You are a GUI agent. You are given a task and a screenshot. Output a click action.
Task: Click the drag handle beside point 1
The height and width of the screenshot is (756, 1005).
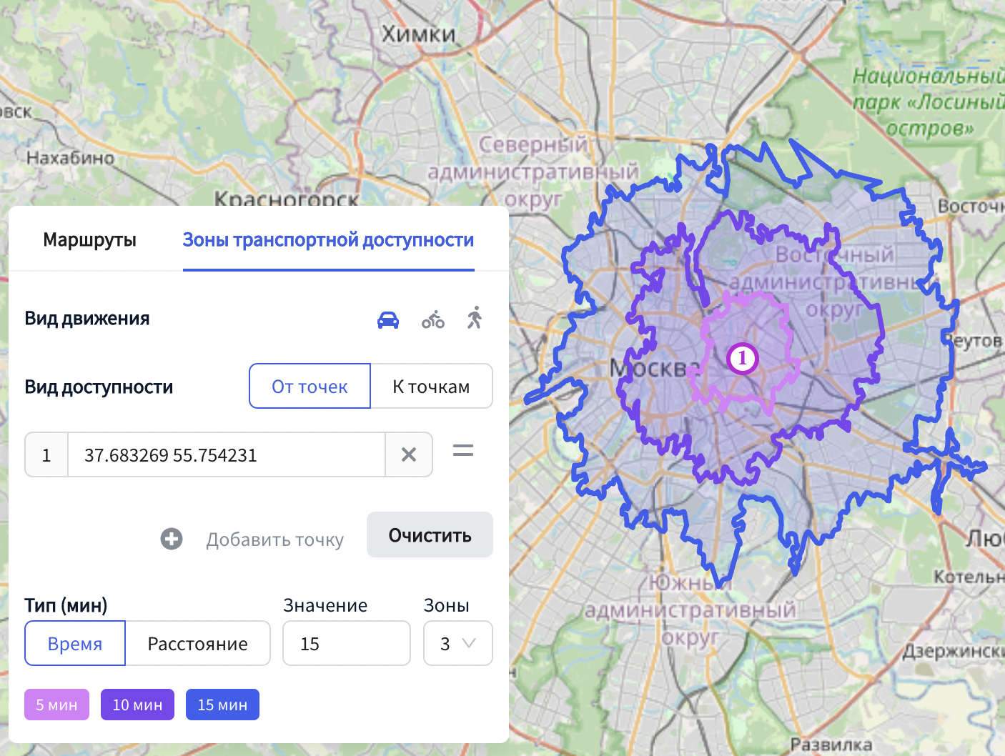(x=463, y=451)
